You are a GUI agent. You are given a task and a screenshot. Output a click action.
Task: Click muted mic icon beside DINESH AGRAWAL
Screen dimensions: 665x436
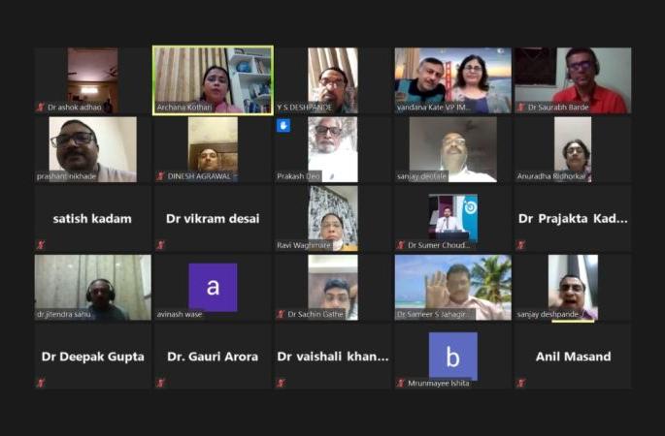160,176
